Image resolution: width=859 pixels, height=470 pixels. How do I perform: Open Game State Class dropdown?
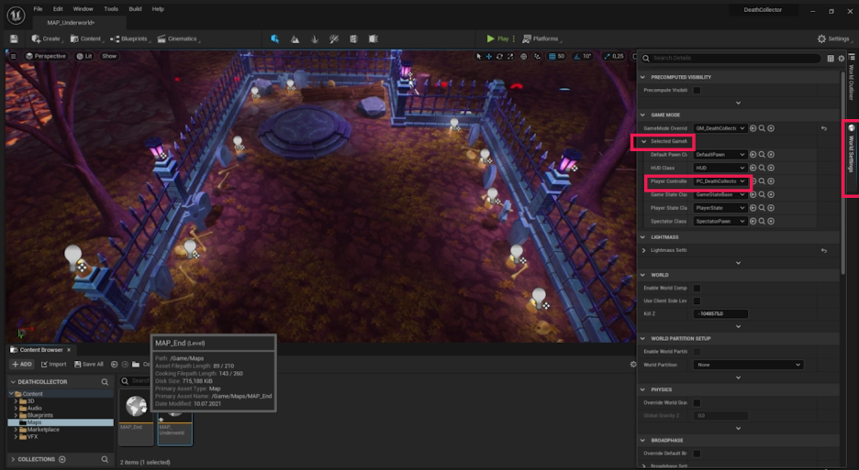click(720, 194)
